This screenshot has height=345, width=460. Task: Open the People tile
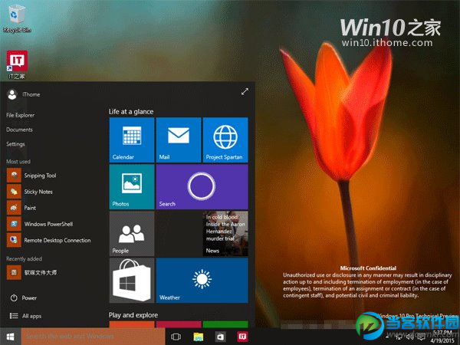pos(132,233)
